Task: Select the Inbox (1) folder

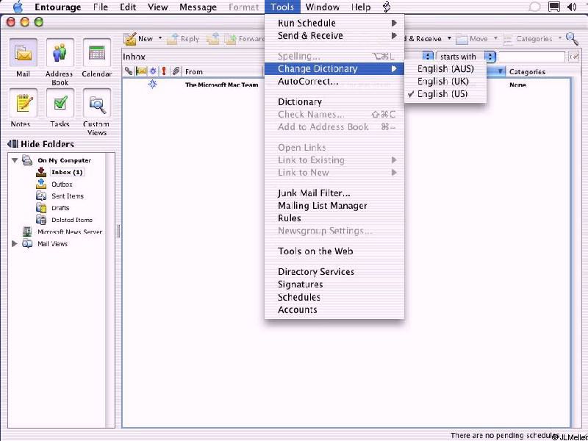Action: 67,172
